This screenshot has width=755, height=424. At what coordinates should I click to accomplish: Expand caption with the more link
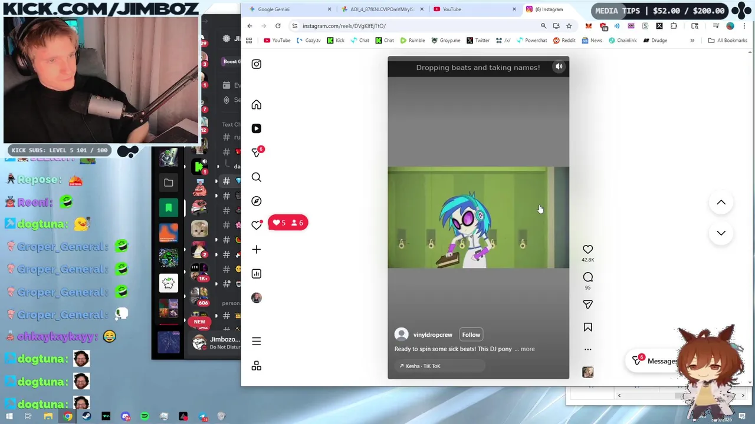(x=527, y=349)
